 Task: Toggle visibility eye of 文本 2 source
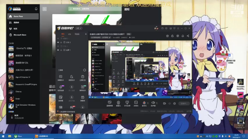58,42
